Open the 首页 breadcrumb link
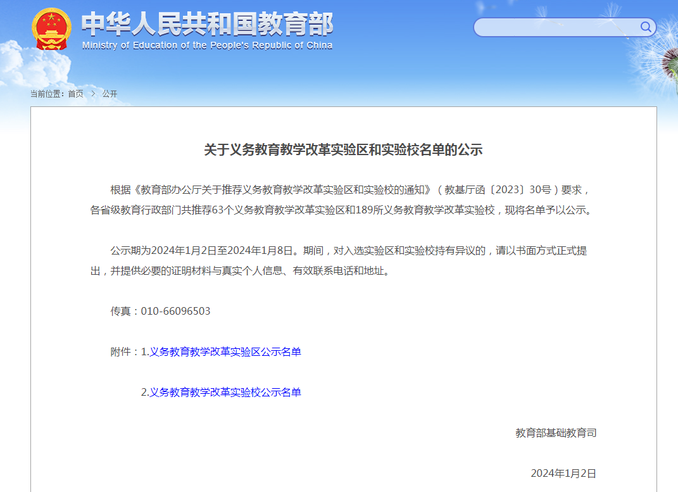This screenshot has width=678, height=492. pos(76,94)
